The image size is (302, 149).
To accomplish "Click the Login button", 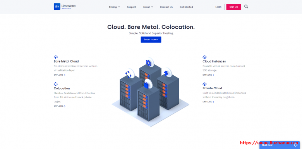I will click(218, 7).
